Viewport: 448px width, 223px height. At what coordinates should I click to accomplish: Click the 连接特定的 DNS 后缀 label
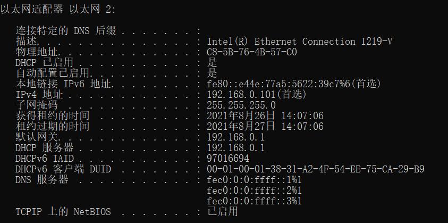(x=66, y=31)
